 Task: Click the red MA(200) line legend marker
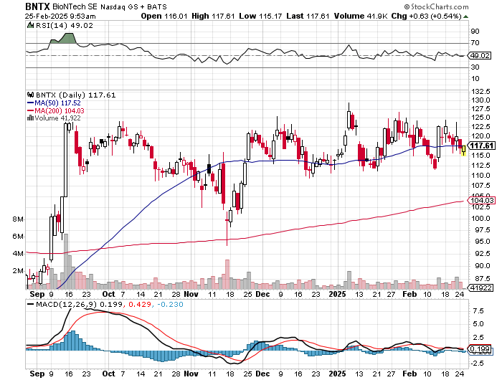pos(30,110)
